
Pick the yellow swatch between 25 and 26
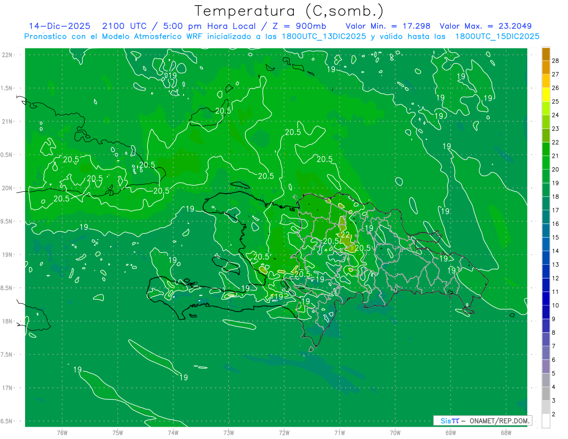pyautogui.click(x=546, y=95)
